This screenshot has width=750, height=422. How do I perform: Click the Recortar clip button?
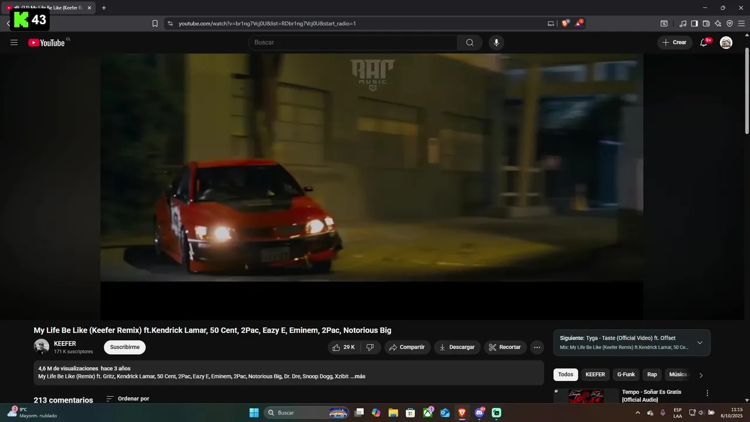click(x=505, y=347)
